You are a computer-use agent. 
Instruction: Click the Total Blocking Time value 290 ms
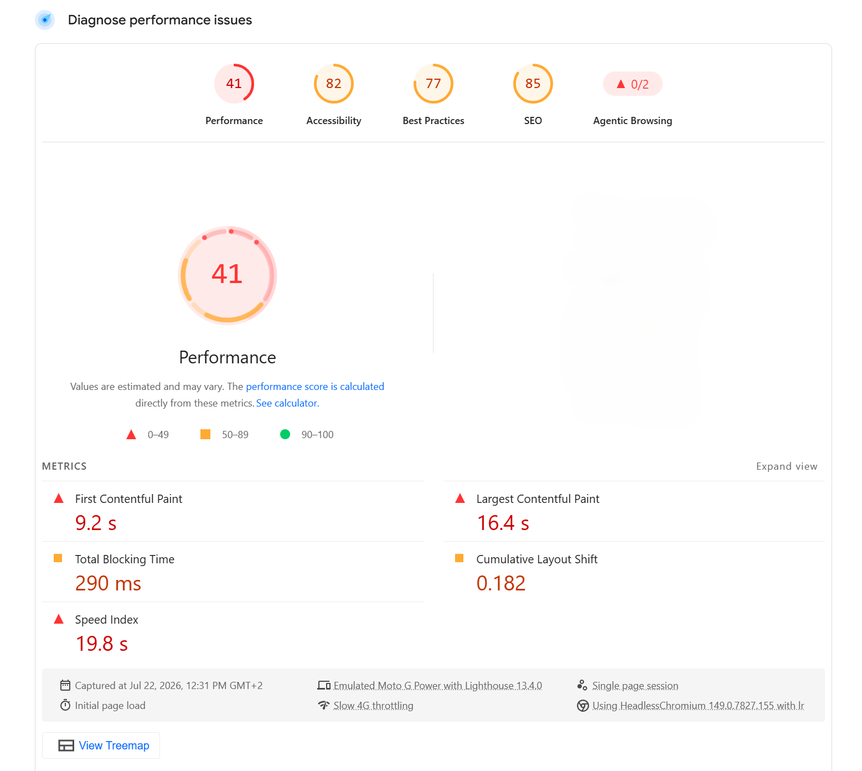pyautogui.click(x=109, y=583)
